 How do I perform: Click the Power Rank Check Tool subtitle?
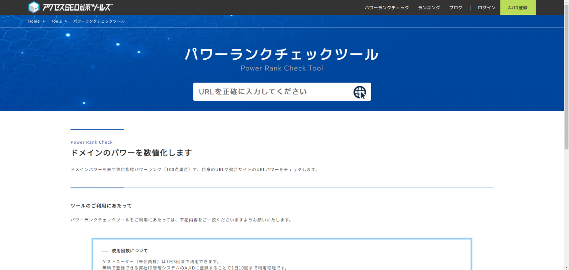point(282,68)
